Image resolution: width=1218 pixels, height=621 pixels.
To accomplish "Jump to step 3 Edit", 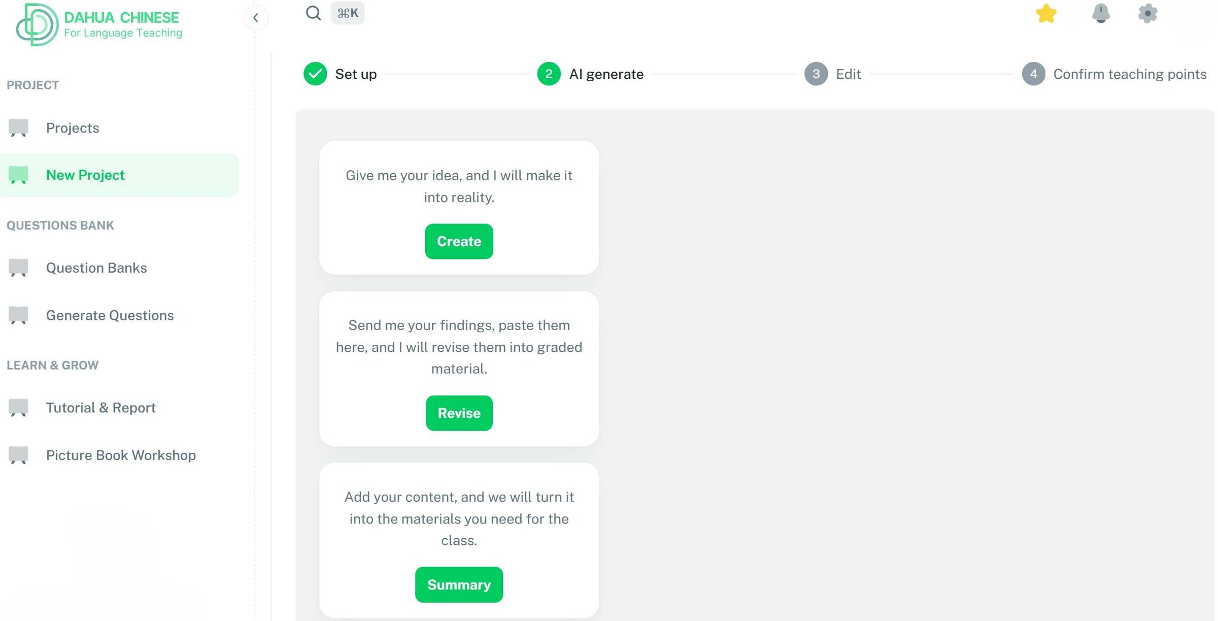I will (833, 74).
